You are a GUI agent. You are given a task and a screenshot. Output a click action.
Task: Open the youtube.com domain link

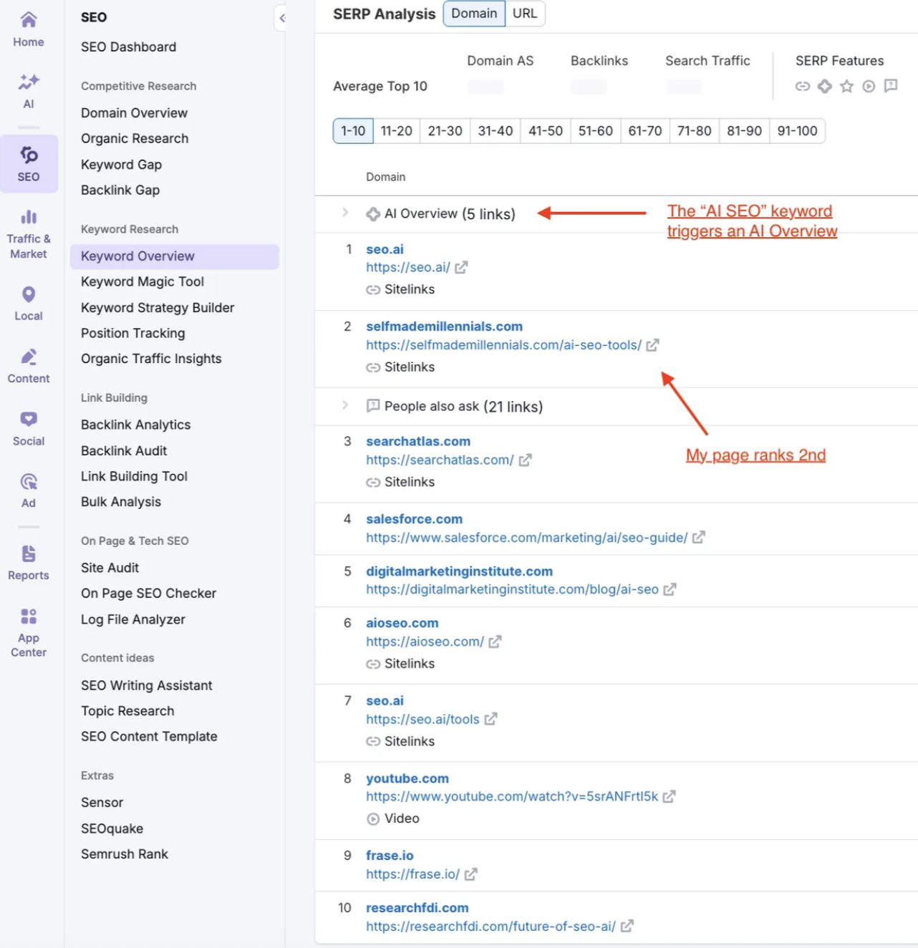(407, 778)
